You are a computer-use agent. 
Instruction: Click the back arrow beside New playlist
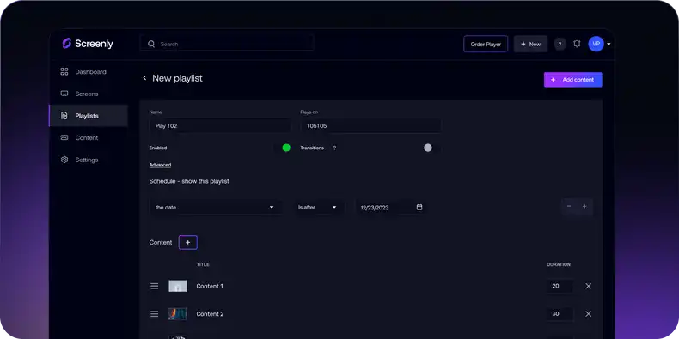pos(144,78)
